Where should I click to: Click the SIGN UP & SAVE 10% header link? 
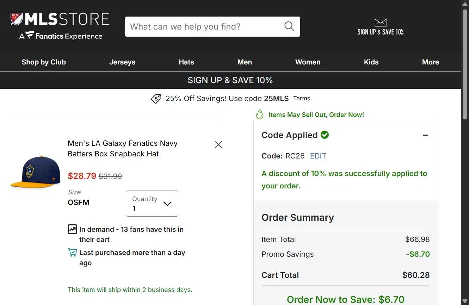pyautogui.click(x=381, y=27)
